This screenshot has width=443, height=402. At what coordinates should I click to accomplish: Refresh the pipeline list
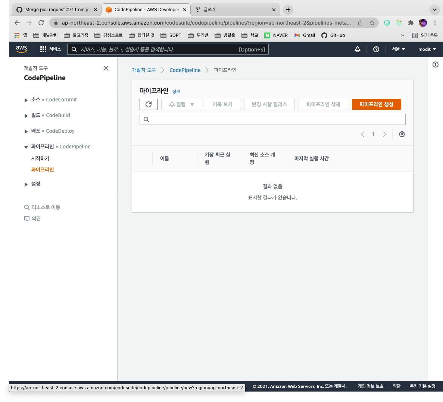(x=148, y=104)
